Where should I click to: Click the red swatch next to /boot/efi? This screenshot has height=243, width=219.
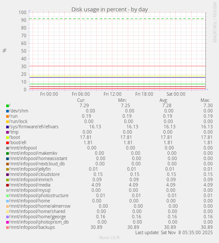(x=7, y=143)
